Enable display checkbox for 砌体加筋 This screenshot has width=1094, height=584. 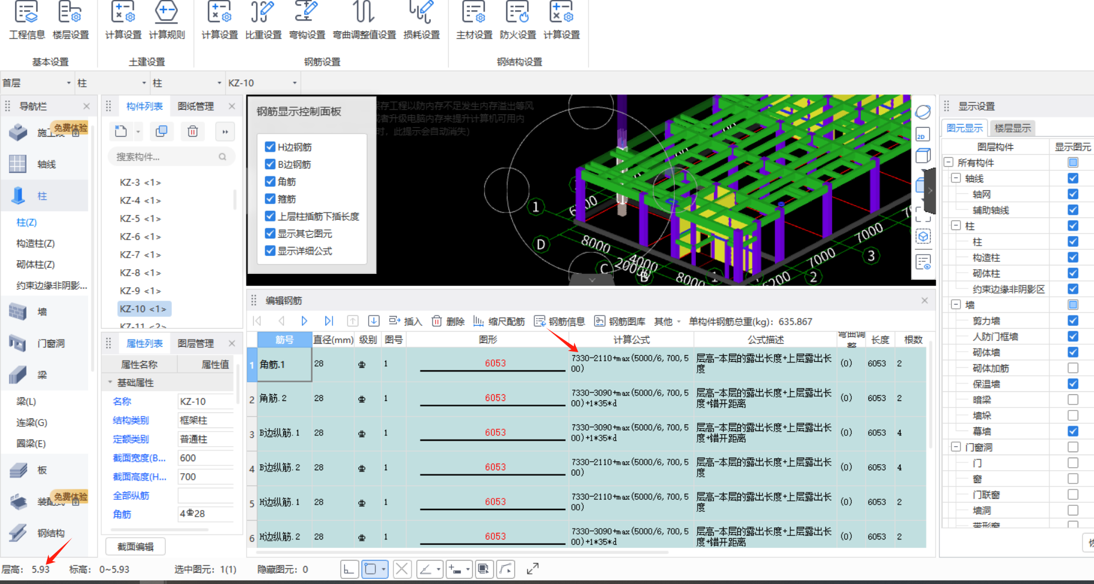(1072, 368)
